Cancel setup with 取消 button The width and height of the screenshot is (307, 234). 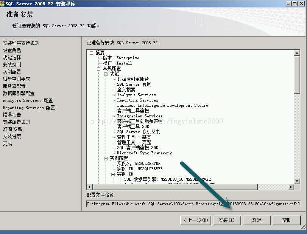pos(257,220)
